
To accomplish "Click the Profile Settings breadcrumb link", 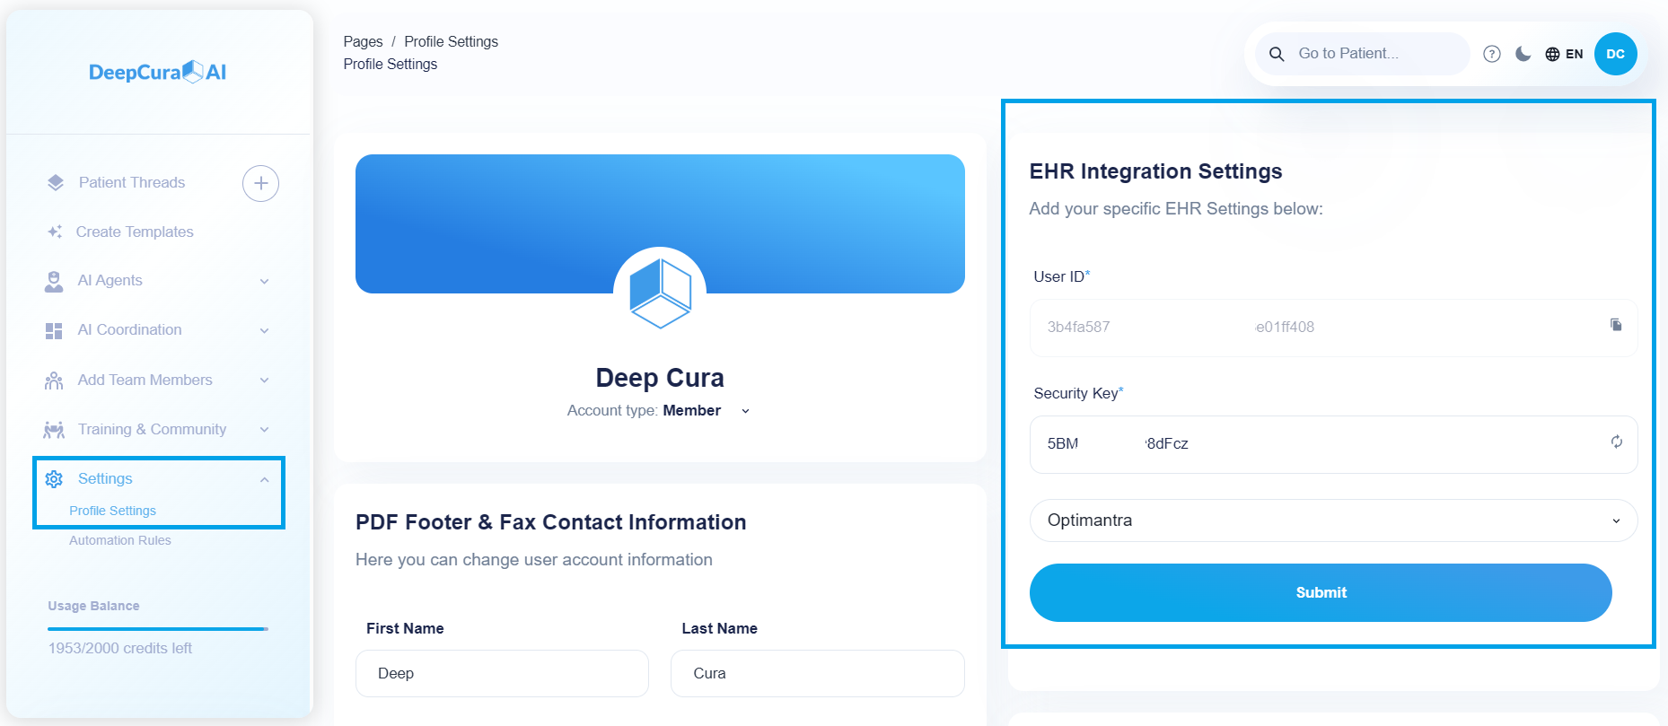I will (x=451, y=41).
